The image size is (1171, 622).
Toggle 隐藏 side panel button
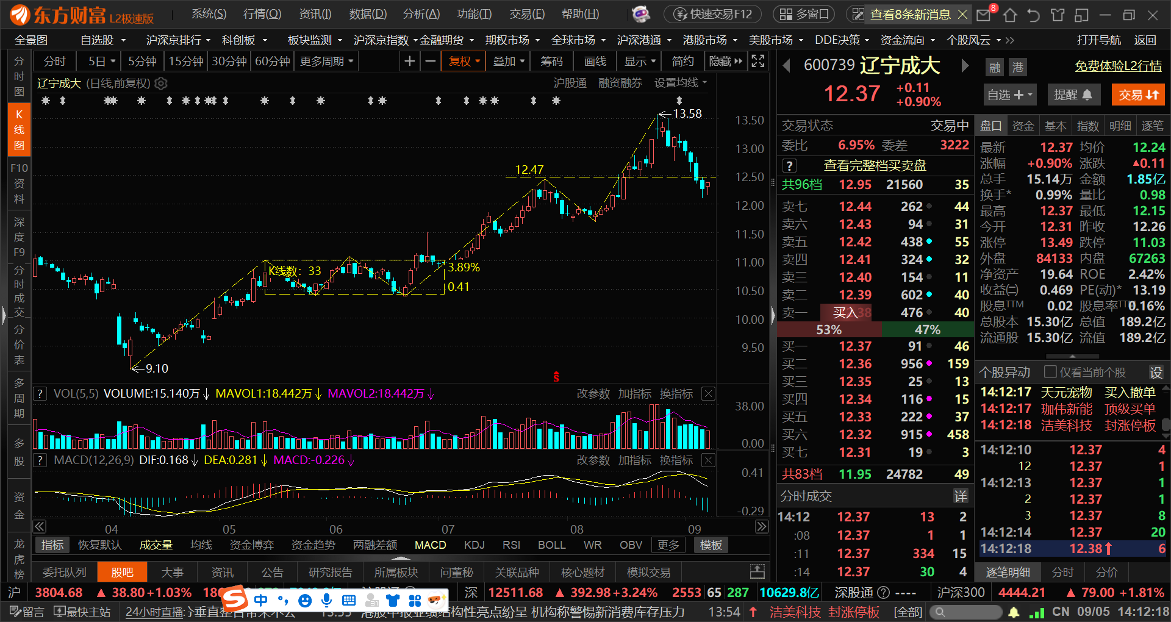(x=726, y=61)
